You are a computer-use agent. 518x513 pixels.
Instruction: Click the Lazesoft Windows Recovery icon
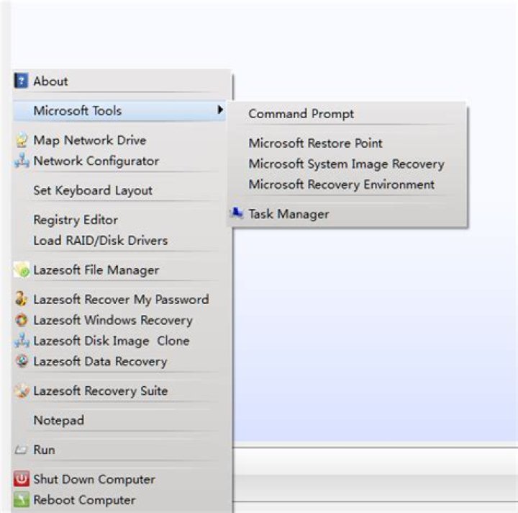(22, 320)
